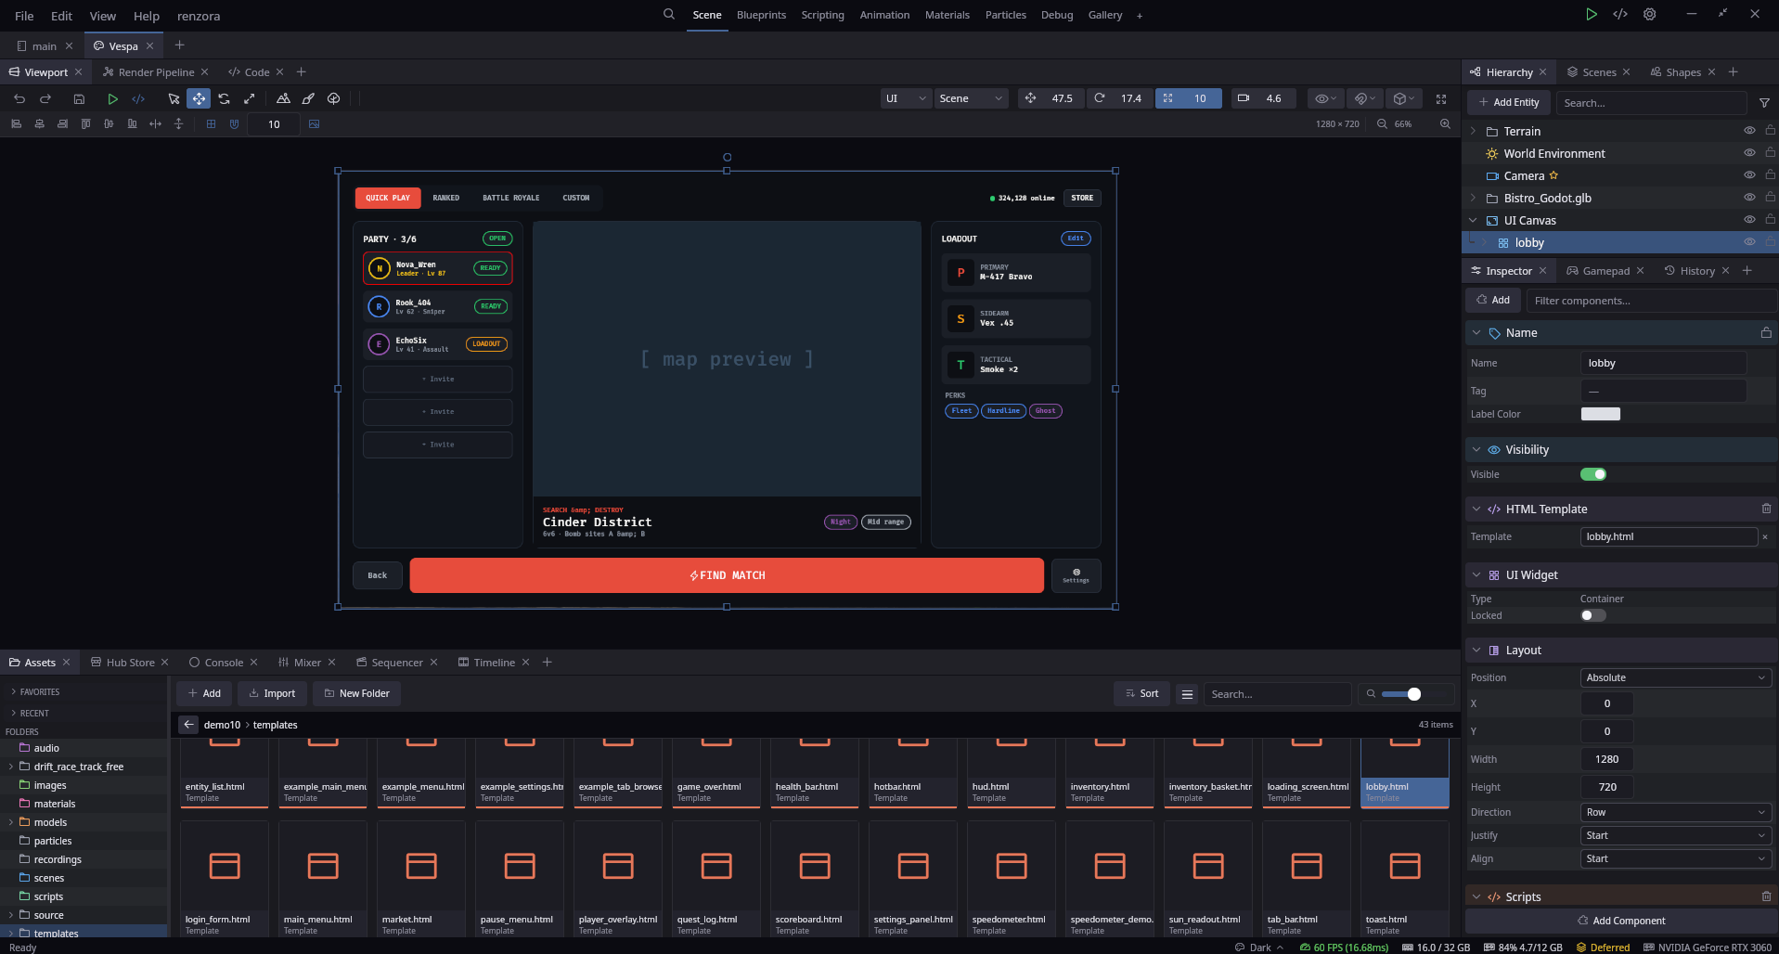This screenshot has height=954, width=1779.
Task: Click the FIND MATCH button in the preview
Action: tap(727, 575)
